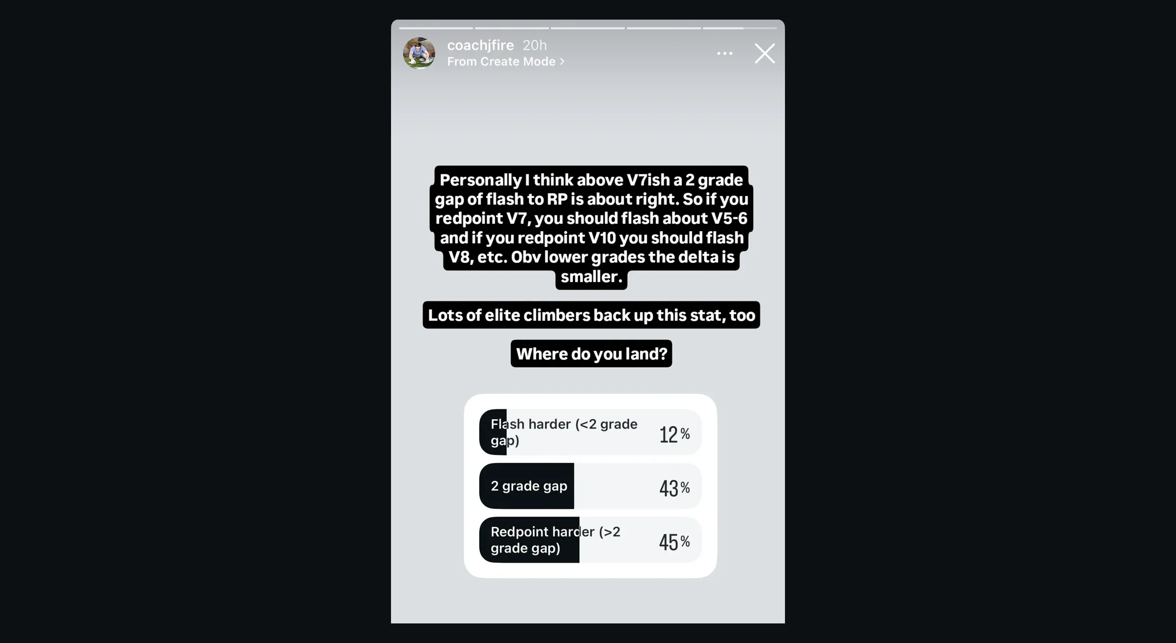Viewport: 1176px width, 643px height.
Task: Jump to the third story progress segment
Action: point(588,28)
